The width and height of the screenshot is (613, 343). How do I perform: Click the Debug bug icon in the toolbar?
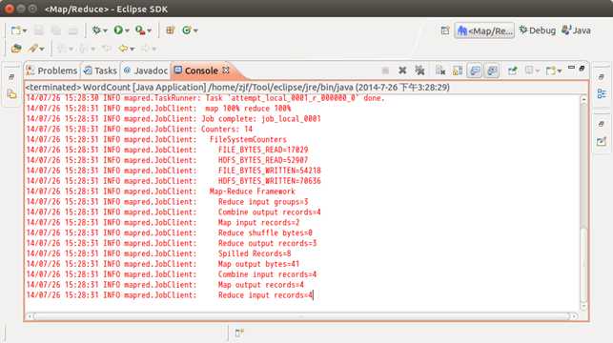pos(96,30)
